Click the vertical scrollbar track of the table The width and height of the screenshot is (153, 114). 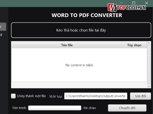coord(149,64)
